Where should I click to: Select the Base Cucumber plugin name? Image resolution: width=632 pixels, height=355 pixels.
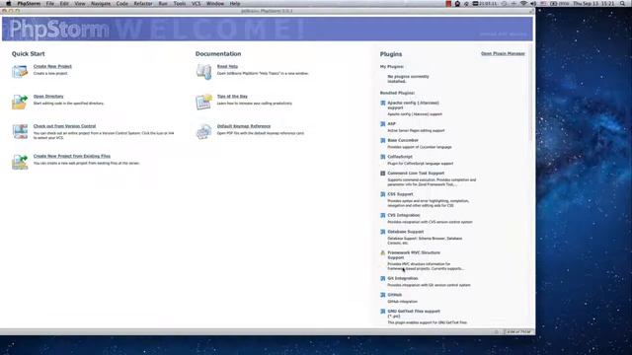coord(403,140)
